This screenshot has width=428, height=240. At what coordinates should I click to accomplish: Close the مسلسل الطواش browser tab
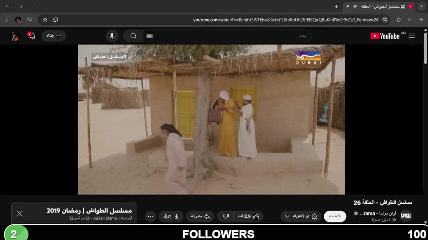(348, 6)
